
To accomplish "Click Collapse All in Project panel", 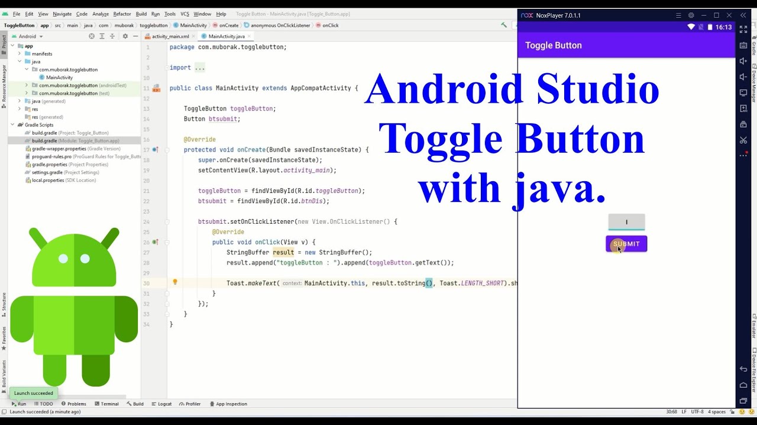I will click(112, 36).
